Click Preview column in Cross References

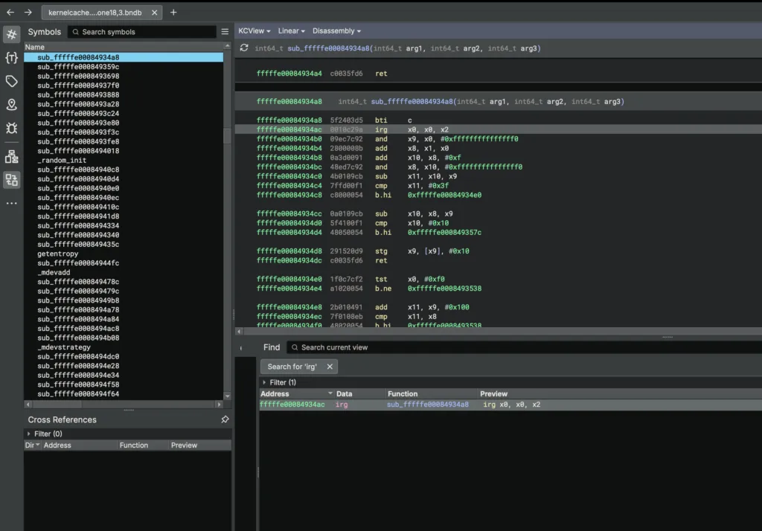[x=199, y=445]
